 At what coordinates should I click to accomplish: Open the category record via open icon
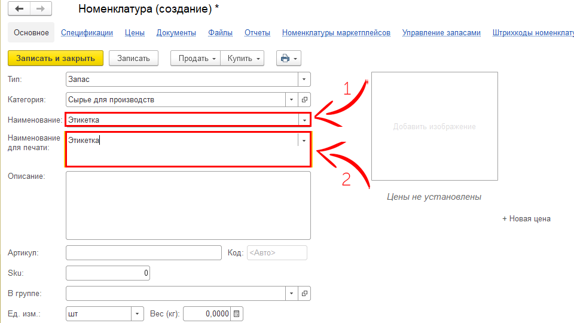point(304,100)
